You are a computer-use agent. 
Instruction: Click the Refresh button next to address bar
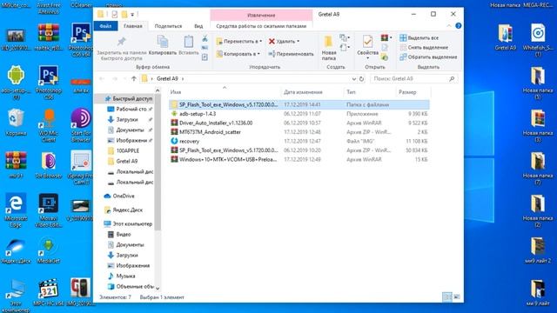coord(361,79)
